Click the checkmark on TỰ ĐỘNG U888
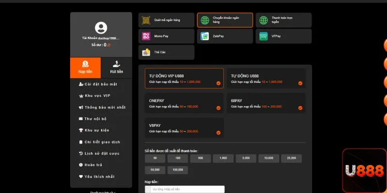The width and height of the screenshot is (387, 193). 300,83
